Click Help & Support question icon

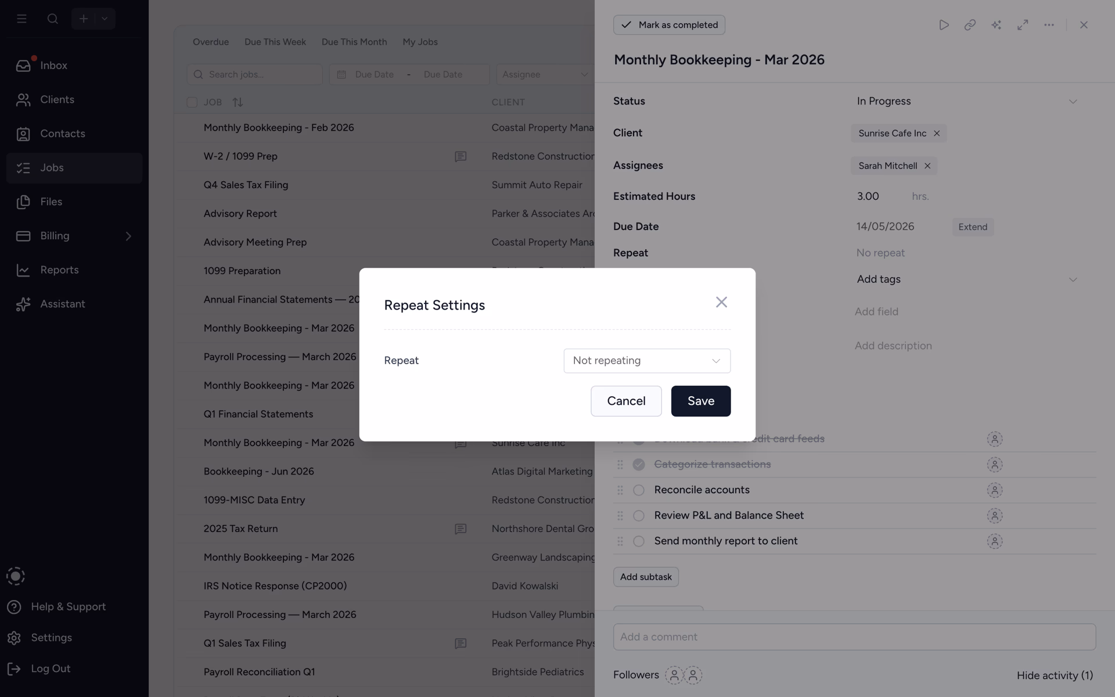15,607
